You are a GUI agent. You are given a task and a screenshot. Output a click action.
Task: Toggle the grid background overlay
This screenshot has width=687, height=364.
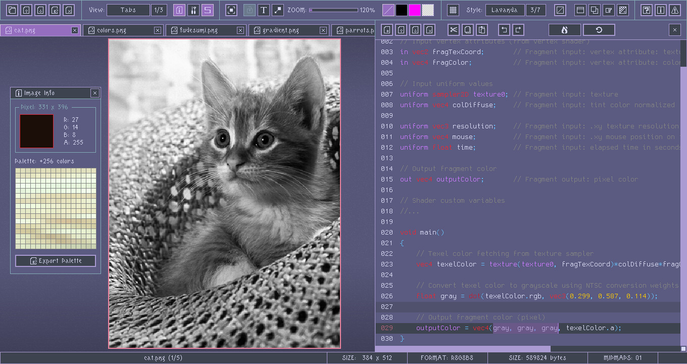click(453, 10)
